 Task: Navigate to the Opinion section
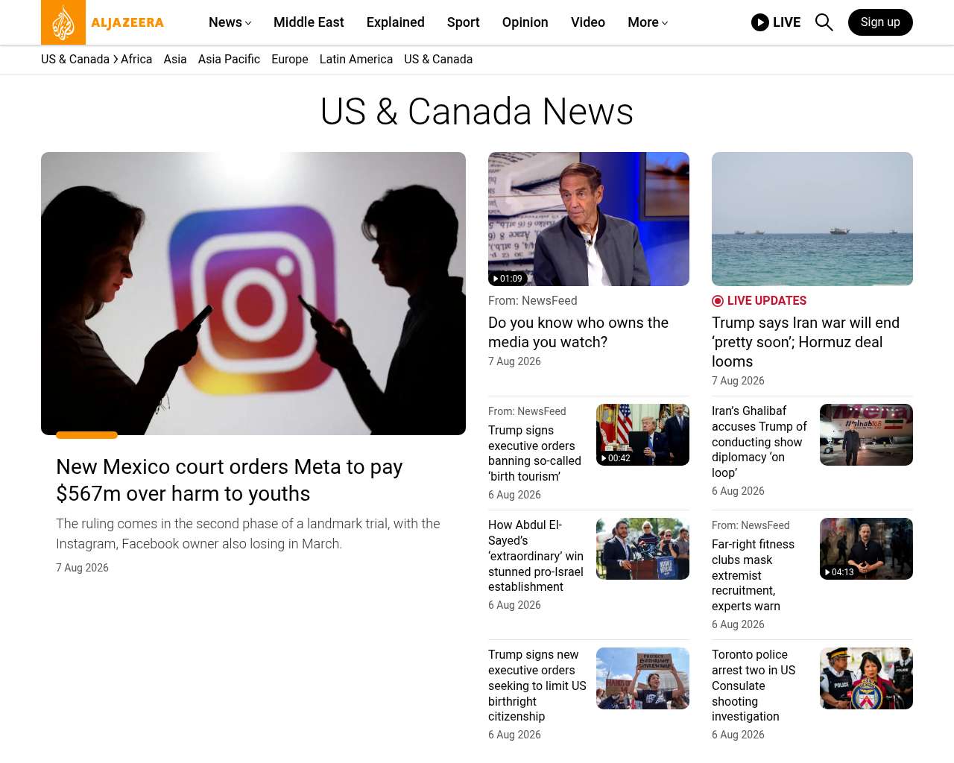(x=525, y=22)
